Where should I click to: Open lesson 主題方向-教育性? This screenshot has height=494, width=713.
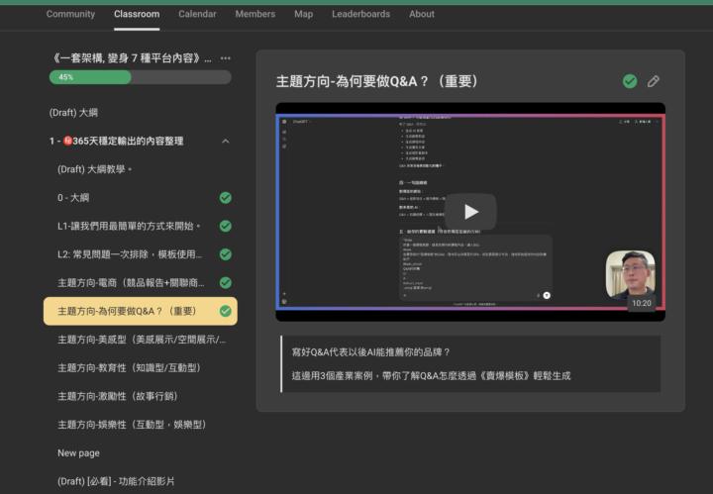coord(129,367)
